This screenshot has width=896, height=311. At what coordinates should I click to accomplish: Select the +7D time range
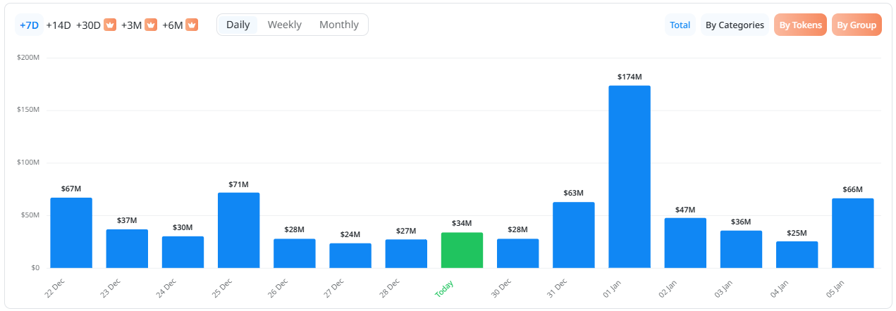tap(29, 25)
